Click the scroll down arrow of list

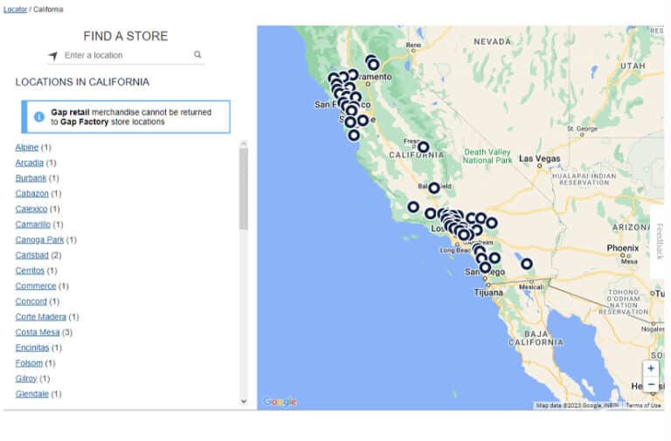(244, 401)
